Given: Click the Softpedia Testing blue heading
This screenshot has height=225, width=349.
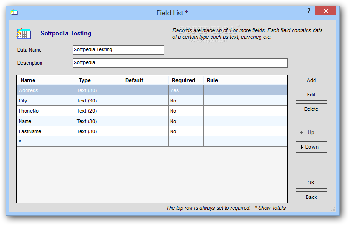Looking at the screenshot, I should [66, 34].
